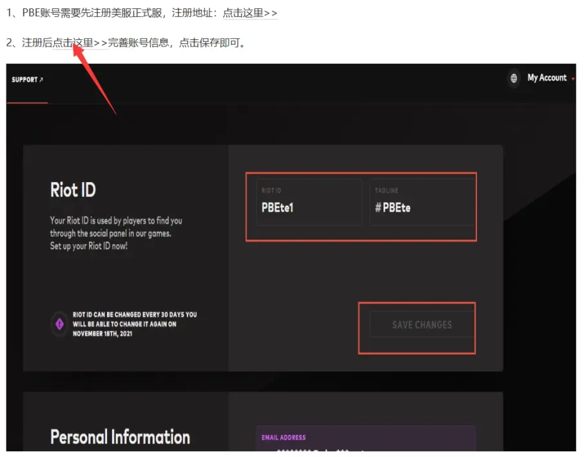Expand the My Account dropdown
Viewport: 584px width, 457px height.
[x=550, y=78]
